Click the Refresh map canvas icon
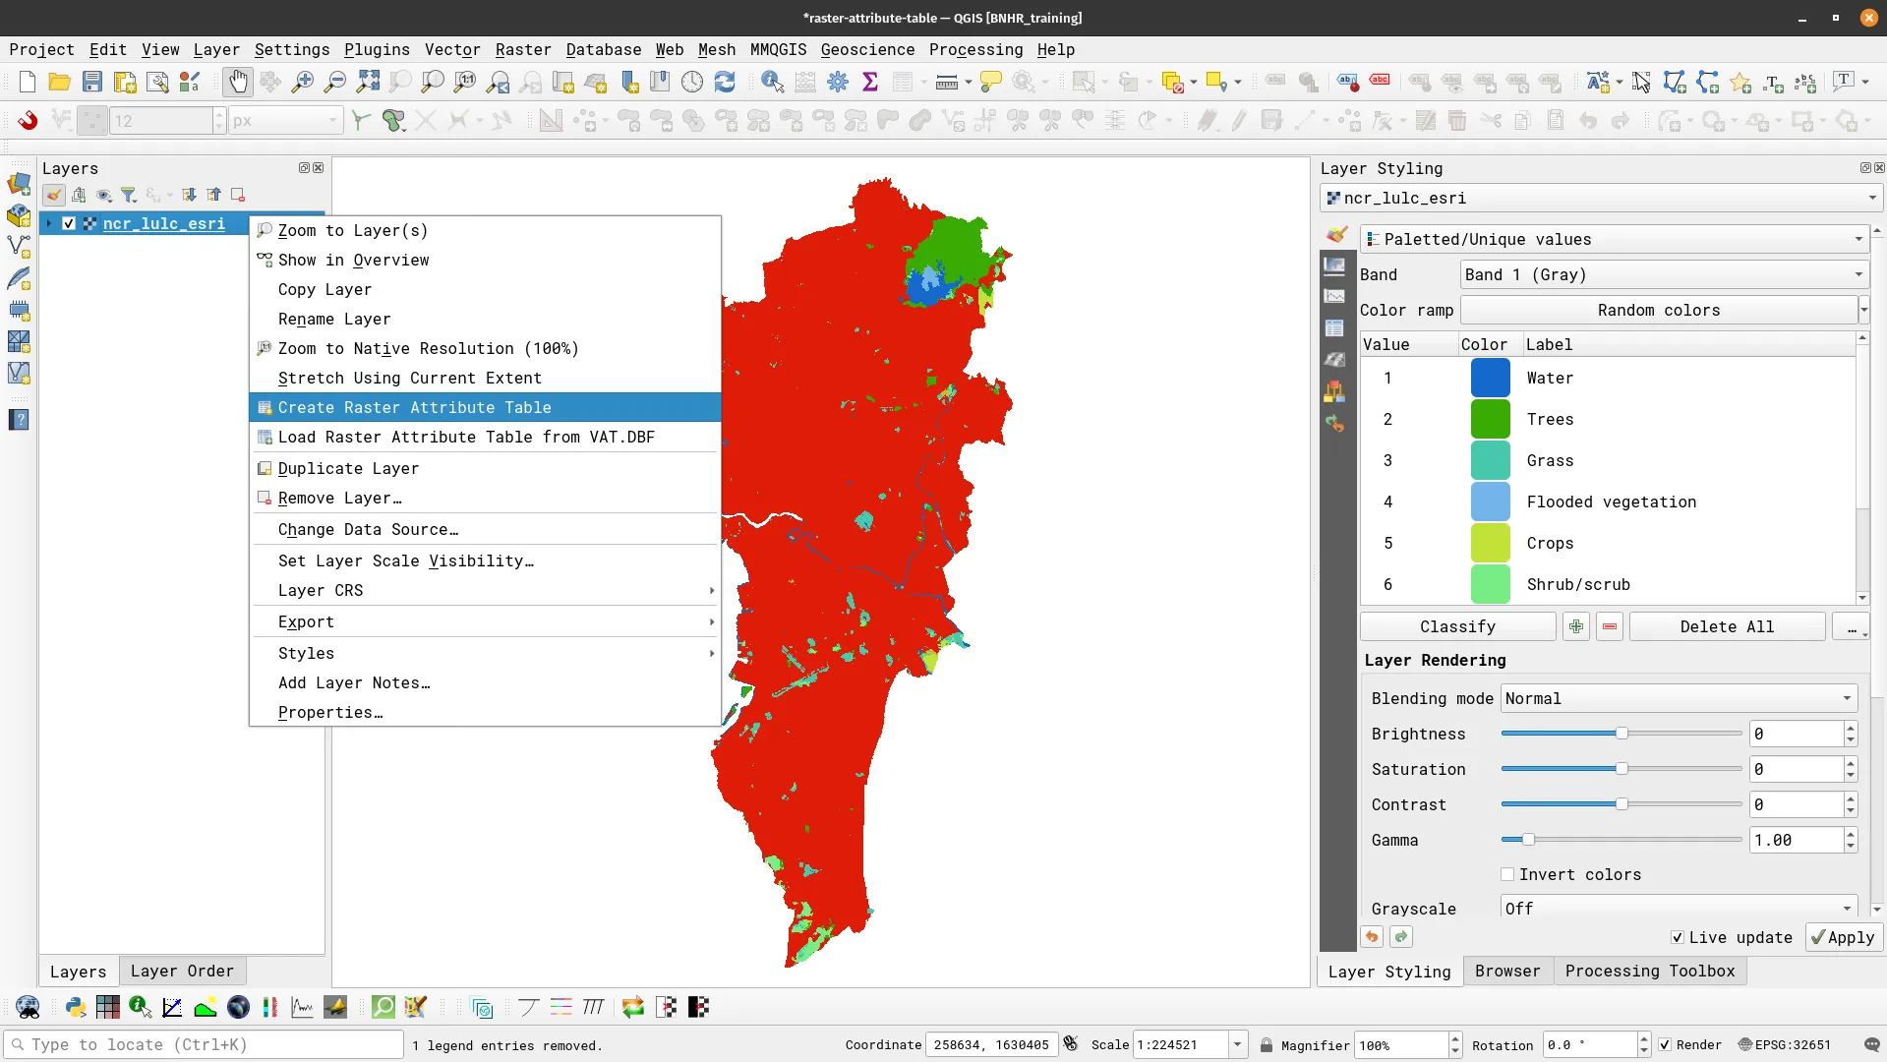The image size is (1887, 1062). [726, 82]
